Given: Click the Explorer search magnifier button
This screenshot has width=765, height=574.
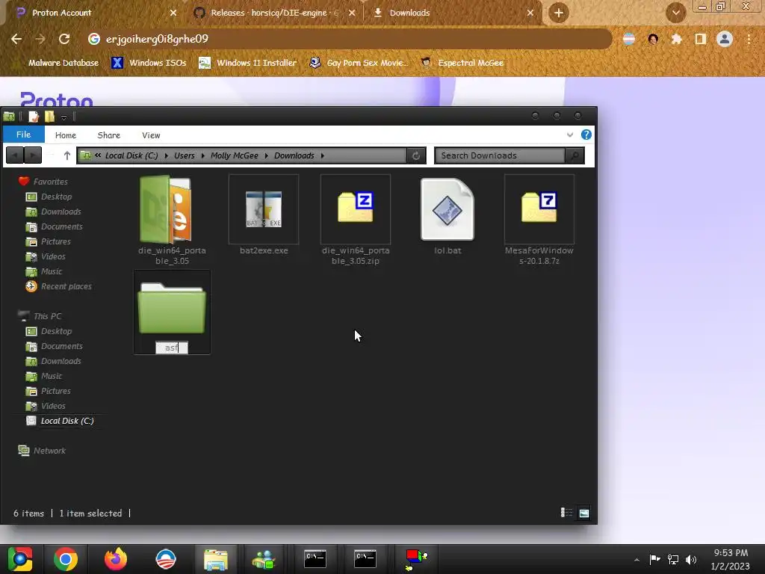Looking at the screenshot, I should pos(574,155).
